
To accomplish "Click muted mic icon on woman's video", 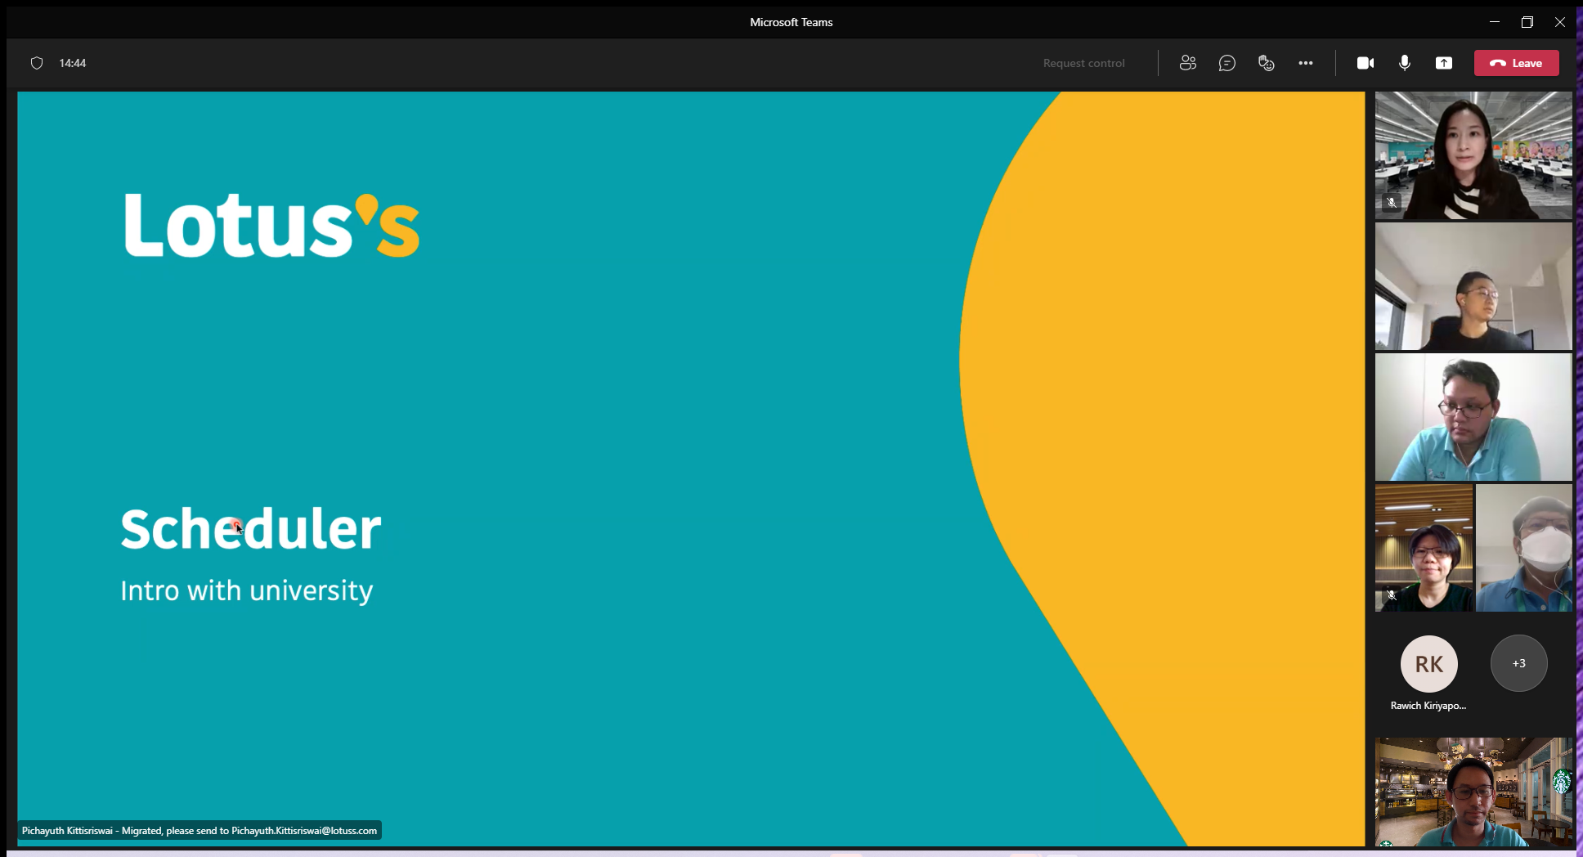I will pos(1392,203).
